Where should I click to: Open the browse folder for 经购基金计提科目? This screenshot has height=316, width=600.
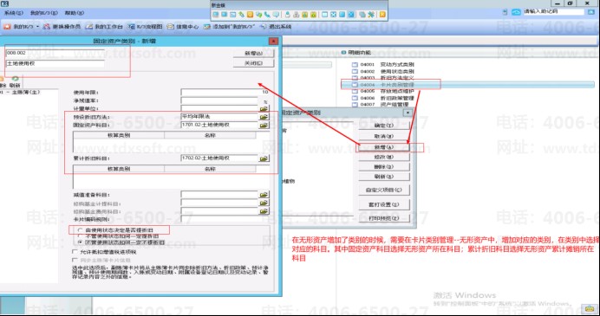264,203
